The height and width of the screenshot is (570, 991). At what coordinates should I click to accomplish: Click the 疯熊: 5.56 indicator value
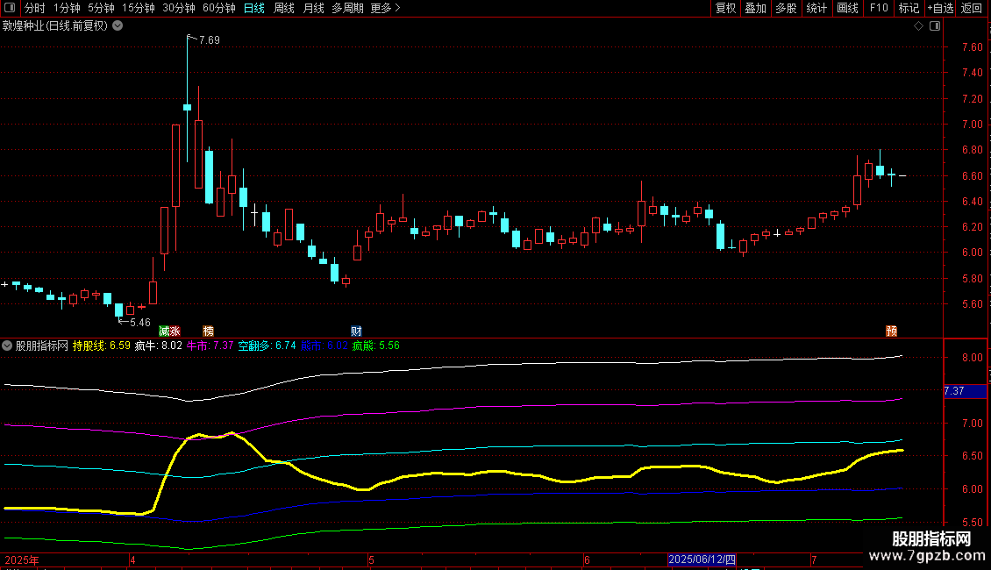pos(376,346)
